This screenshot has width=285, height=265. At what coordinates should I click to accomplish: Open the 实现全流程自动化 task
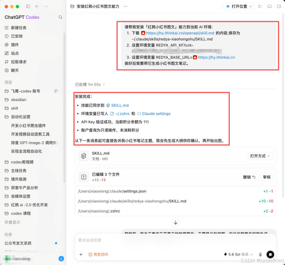[x=26, y=151]
